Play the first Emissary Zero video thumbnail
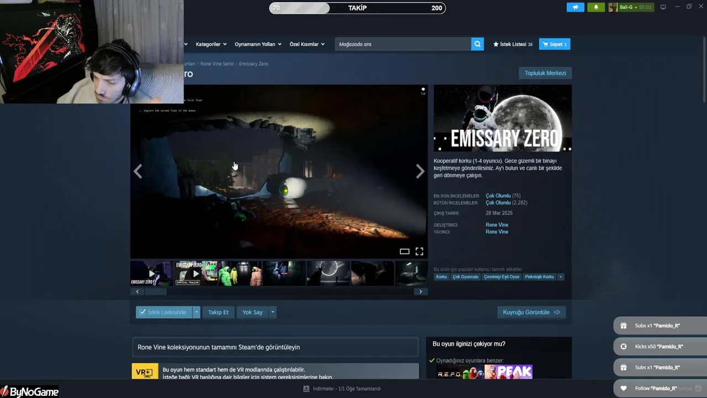Image resolution: width=707 pixels, height=398 pixels. coord(151,274)
